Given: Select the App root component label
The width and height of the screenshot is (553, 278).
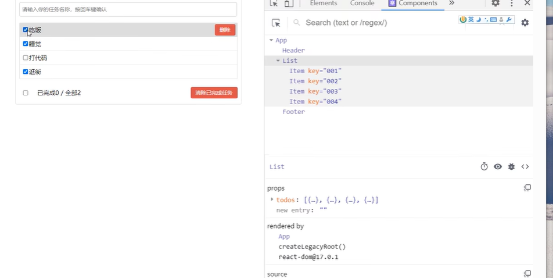Looking at the screenshot, I should point(281,40).
